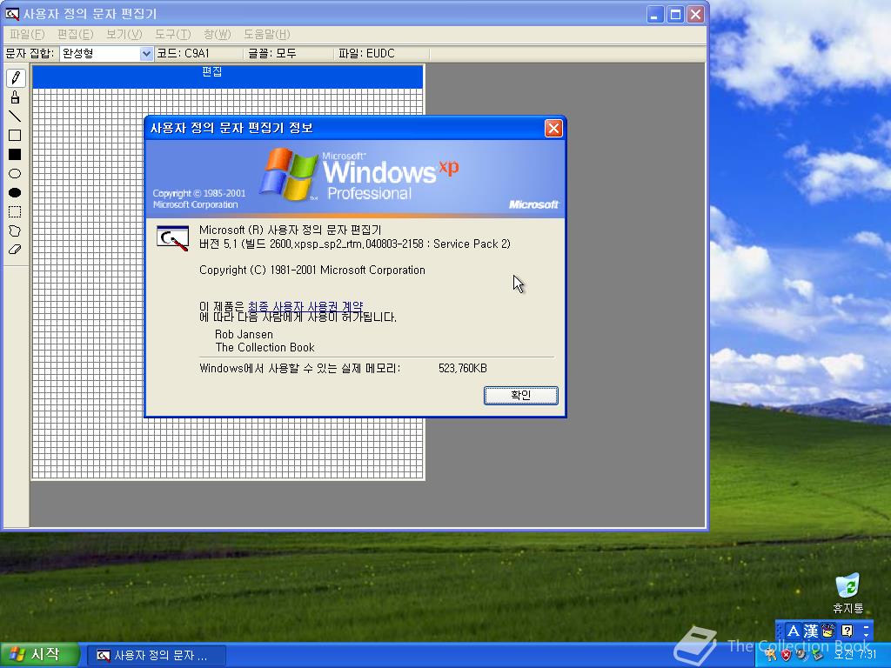Select the Brush tool in the toolbox
Screen dimensions: 891x668
pos(16,97)
